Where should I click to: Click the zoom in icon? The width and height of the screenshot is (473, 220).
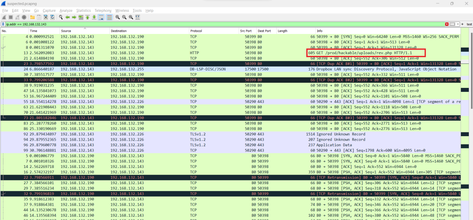(x=118, y=17)
